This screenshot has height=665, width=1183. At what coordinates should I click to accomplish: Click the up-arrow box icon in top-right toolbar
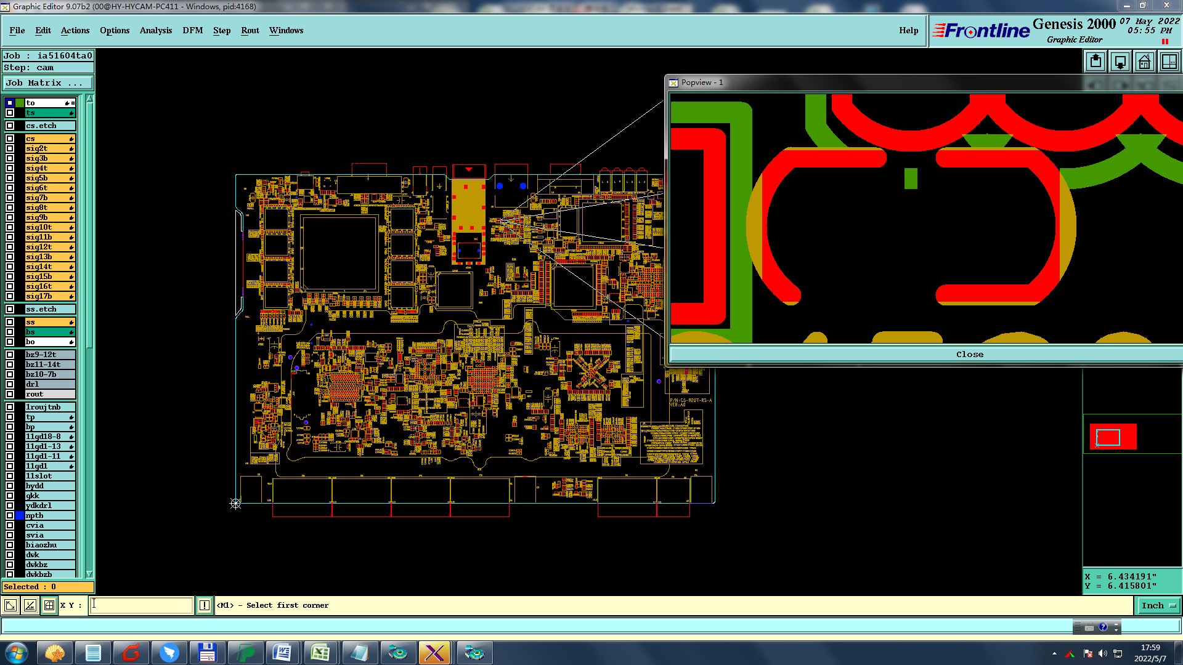(x=1095, y=62)
